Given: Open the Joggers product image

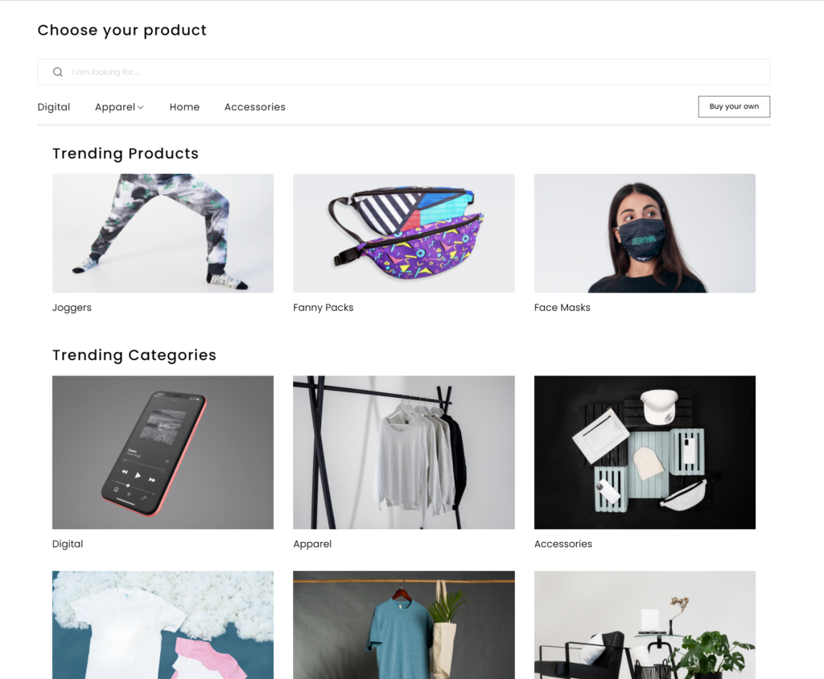Looking at the screenshot, I should pos(163,233).
